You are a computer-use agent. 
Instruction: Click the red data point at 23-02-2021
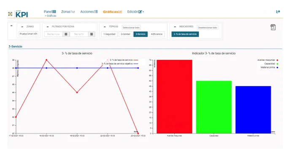[x=138, y=133]
